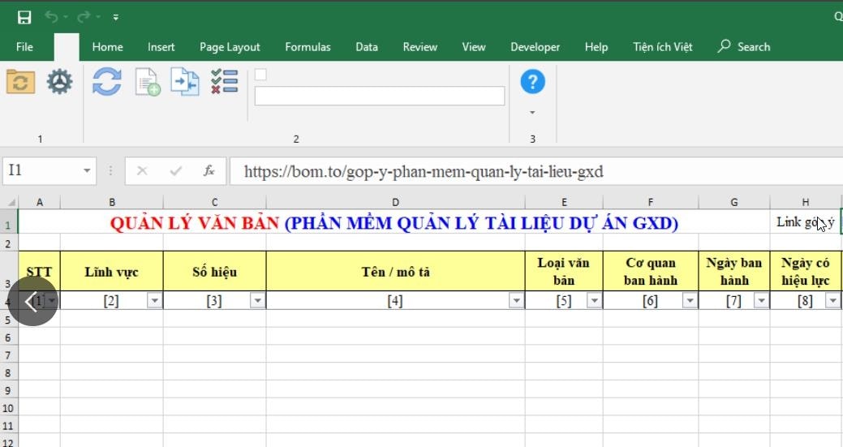Screen dimensions: 843x447
Task: Click the blue refresh arrows icon
Action: point(106,82)
